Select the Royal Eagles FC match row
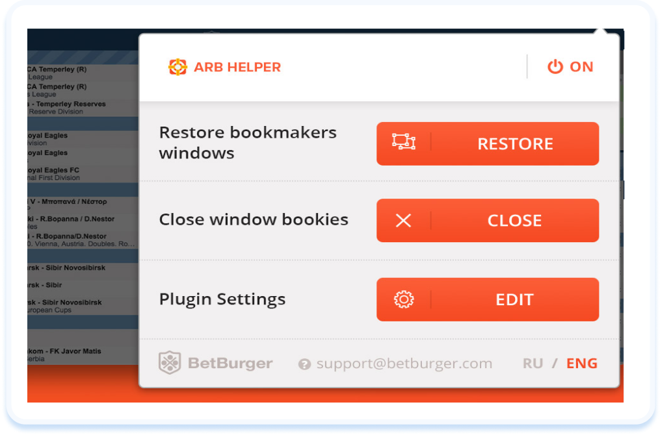The width and height of the screenshot is (660, 435). (x=83, y=173)
